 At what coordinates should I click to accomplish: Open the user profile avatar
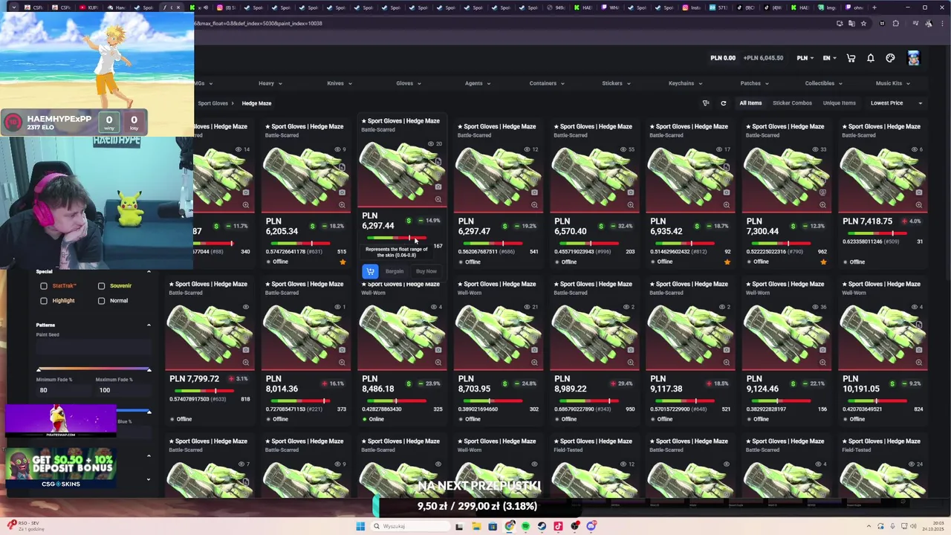tap(913, 58)
